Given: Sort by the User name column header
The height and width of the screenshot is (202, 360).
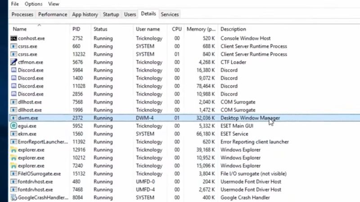Looking at the screenshot, I should 150,29.
